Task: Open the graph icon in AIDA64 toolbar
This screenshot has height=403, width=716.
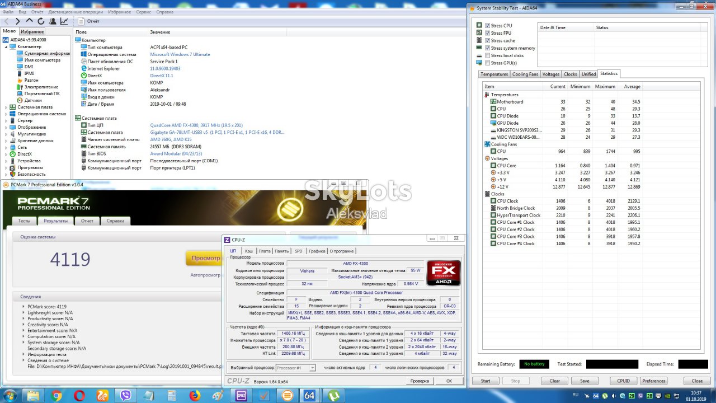Action: (64, 21)
